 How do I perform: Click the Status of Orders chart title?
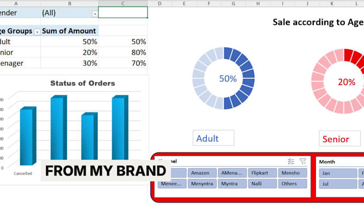[x=82, y=83]
